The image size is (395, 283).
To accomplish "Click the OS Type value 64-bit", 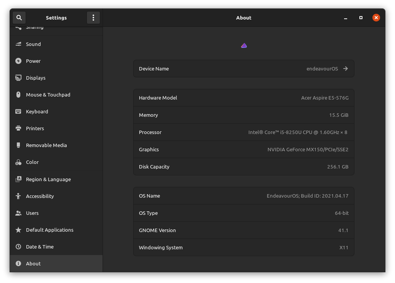I will [341, 213].
